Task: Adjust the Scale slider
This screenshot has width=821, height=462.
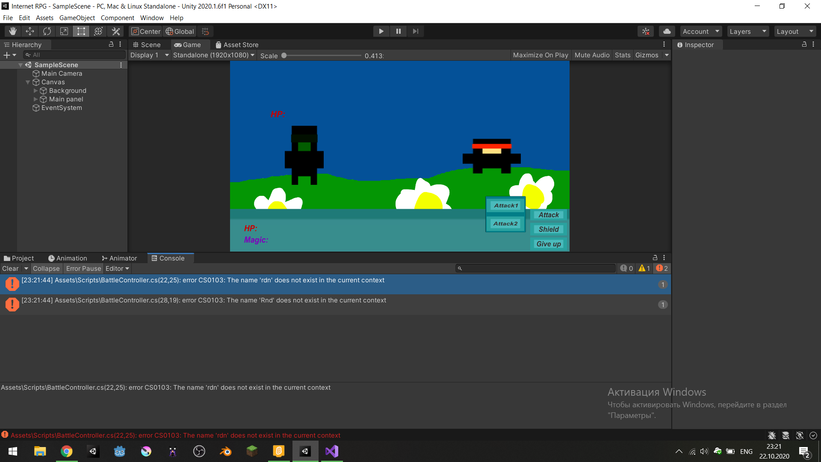Action: (x=322, y=56)
